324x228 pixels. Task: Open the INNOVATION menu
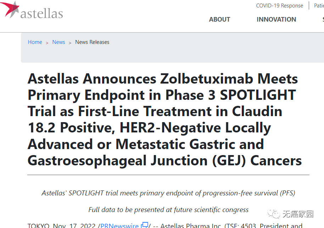276,19
